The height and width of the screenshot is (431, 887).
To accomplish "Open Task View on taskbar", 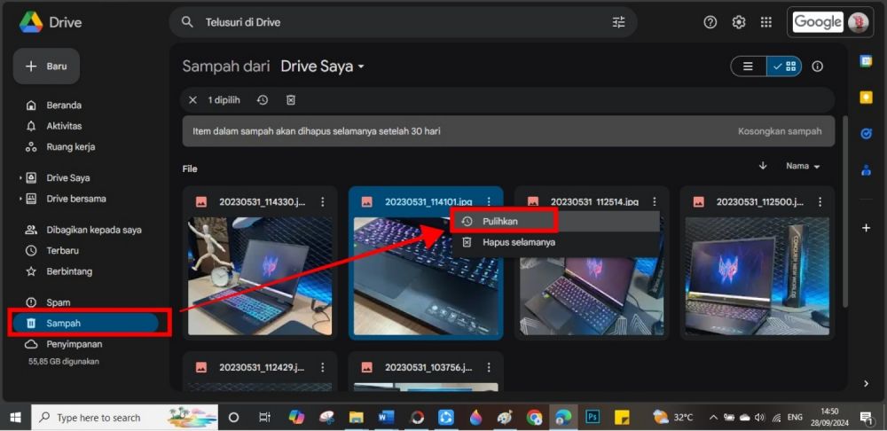I will [264, 418].
